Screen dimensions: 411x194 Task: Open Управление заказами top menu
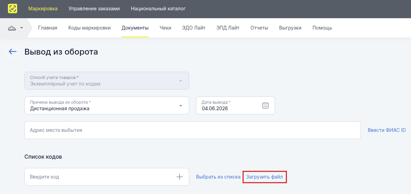(94, 9)
